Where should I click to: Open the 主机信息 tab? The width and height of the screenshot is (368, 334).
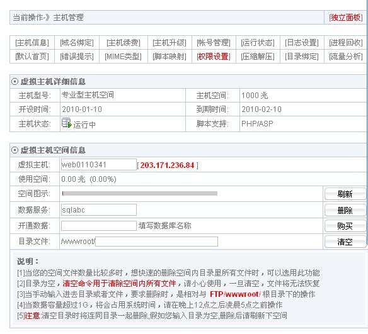pos(32,43)
